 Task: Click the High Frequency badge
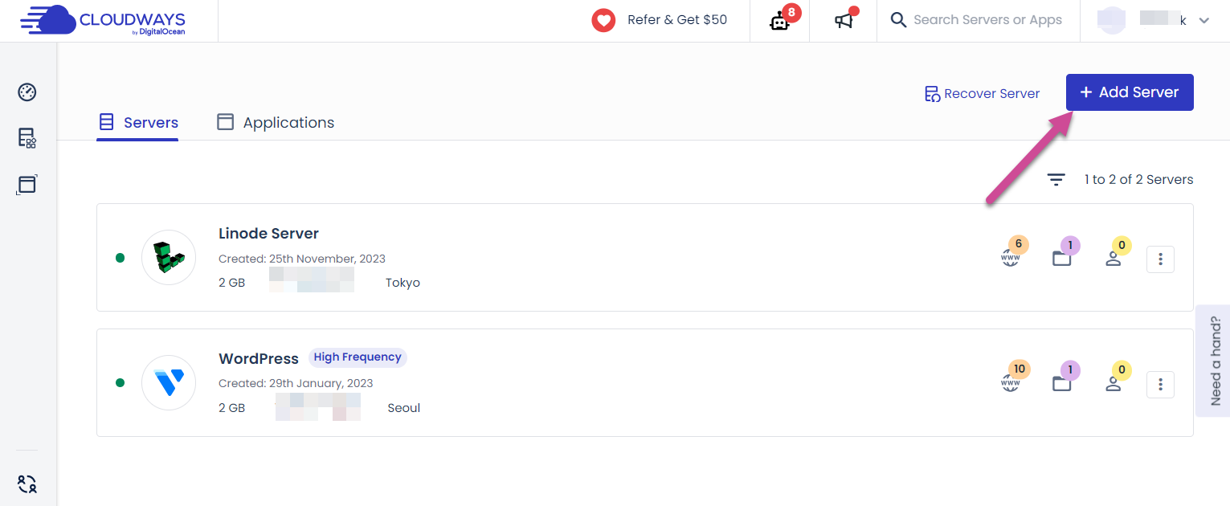pos(358,357)
